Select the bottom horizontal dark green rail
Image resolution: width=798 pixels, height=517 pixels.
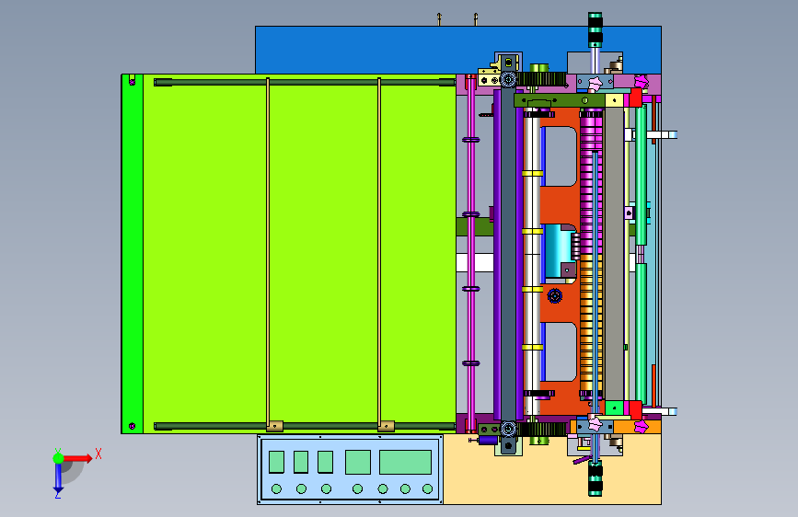(305, 427)
